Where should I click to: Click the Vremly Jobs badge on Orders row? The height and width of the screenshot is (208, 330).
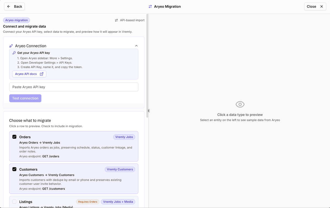124,137
